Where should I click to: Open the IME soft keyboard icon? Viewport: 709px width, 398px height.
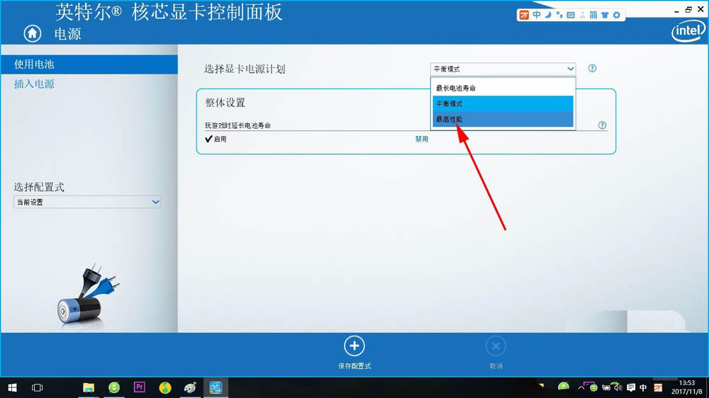click(x=571, y=15)
